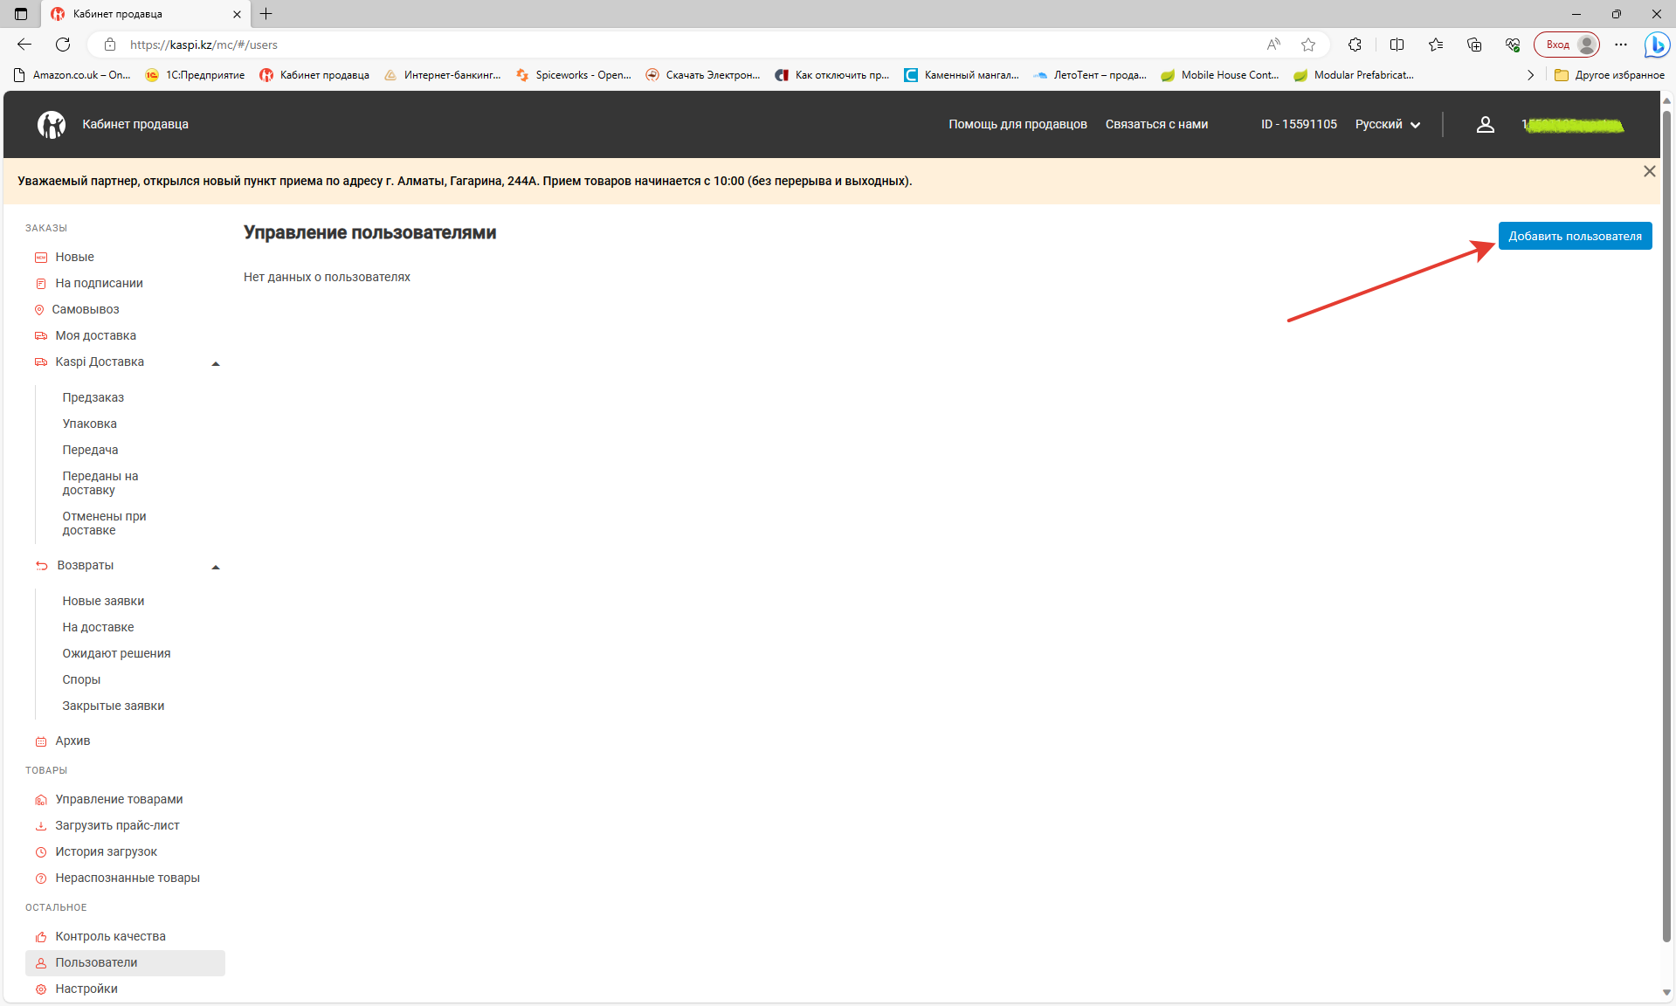Go to Новые orders section

(x=74, y=257)
